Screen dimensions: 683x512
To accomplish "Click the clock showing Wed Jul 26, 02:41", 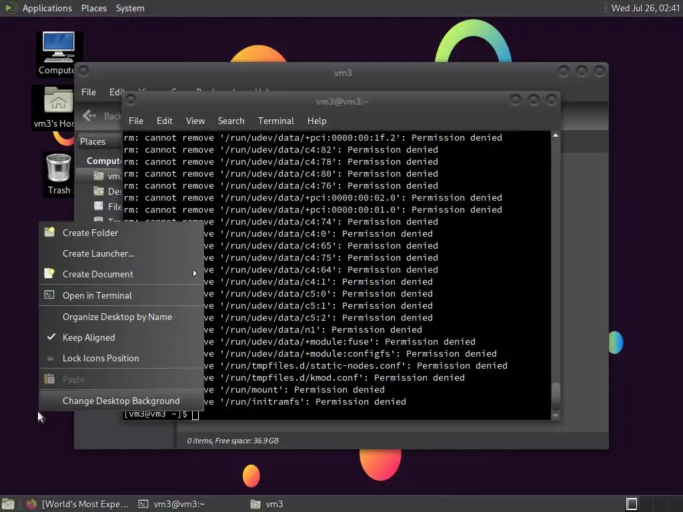I will (x=645, y=8).
